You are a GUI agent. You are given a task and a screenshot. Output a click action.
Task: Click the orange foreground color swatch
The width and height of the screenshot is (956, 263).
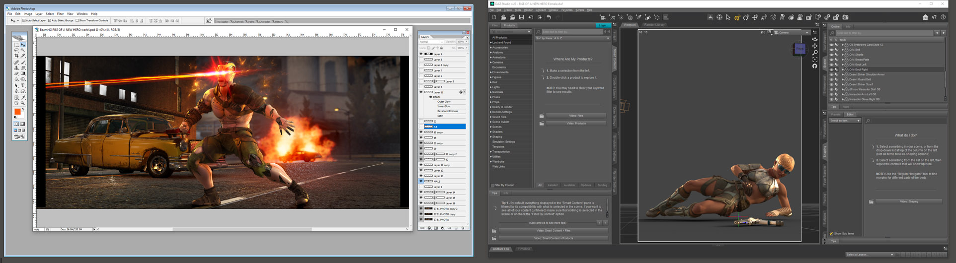click(x=17, y=112)
